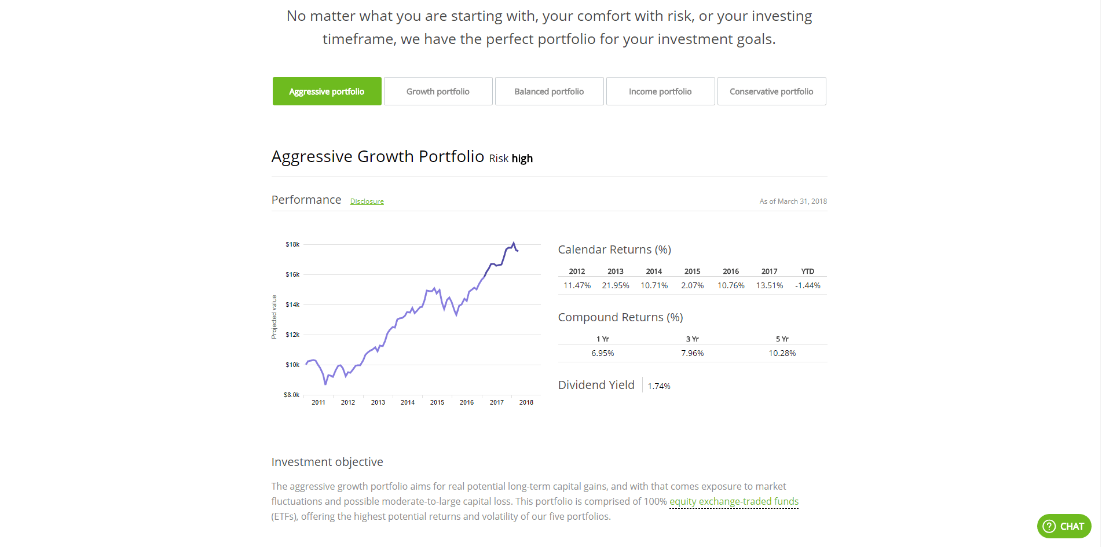Click the Aggressive Growth Portfolio heading
1102x547 pixels.
[378, 157]
